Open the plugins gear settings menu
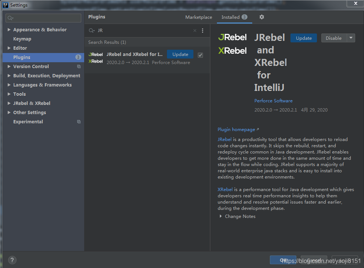Screen dimensions: 364x268 tap(262, 17)
